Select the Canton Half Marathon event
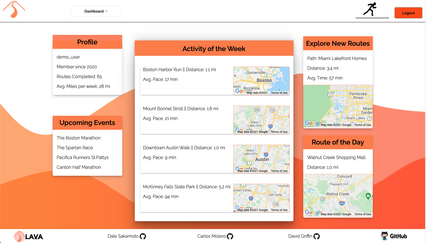Screen dimensions: 426x243 point(79,167)
